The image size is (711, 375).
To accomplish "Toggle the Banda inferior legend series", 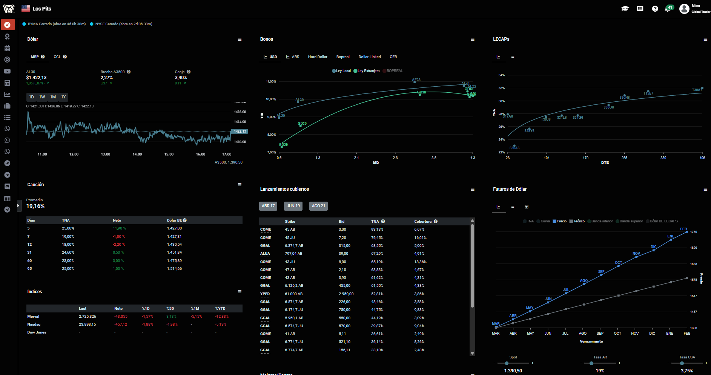I will 600,221.
